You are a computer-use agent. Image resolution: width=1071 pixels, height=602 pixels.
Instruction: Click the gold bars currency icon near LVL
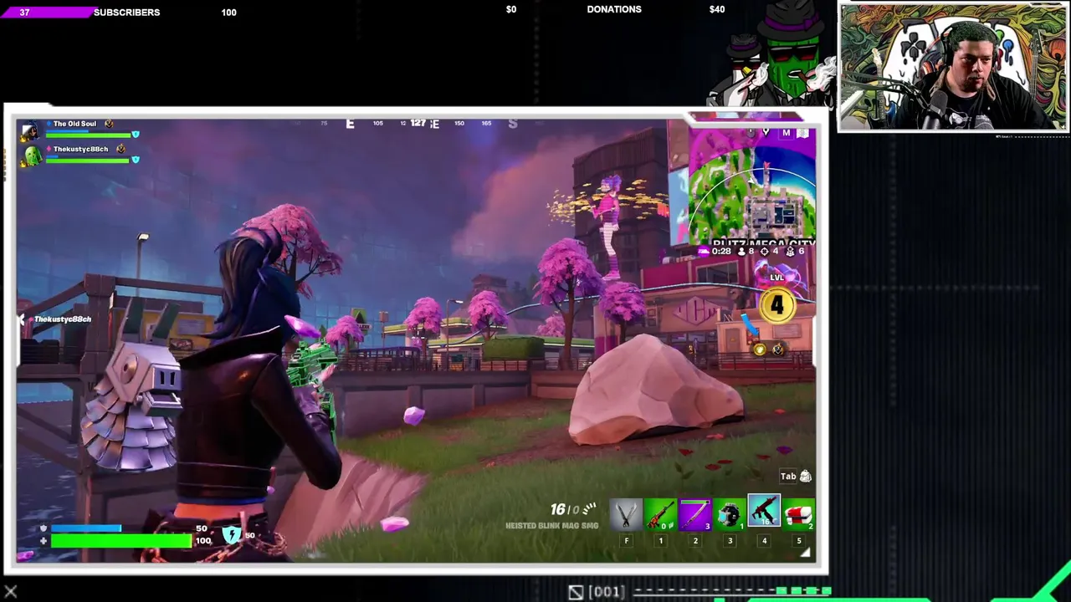point(759,349)
